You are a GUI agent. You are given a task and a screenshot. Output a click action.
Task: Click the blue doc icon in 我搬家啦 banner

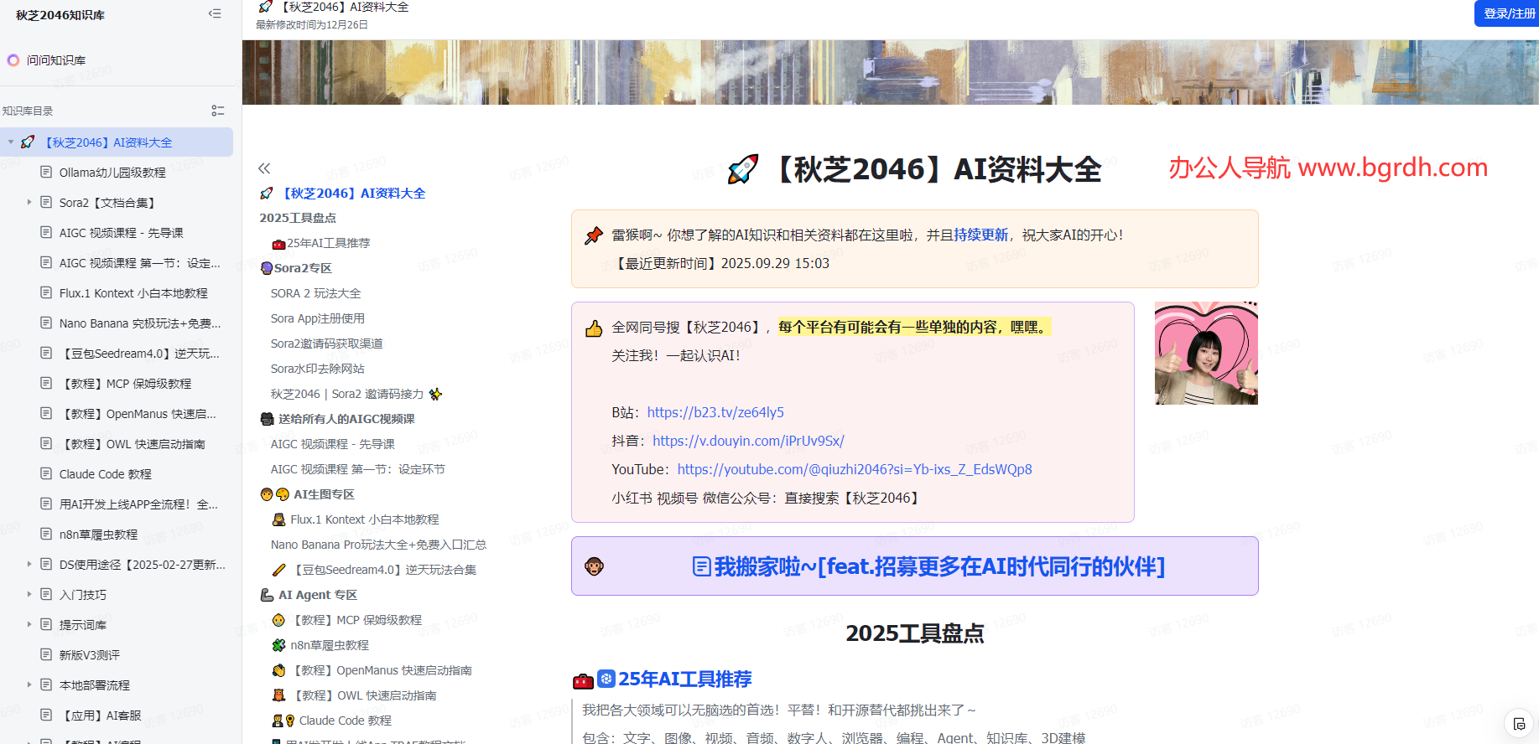(x=702, y=566)
